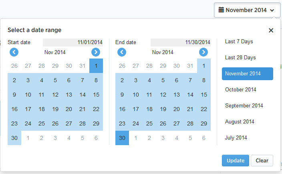Select the Last 7 Days preset
The height and width of the screenshot is (174, 282).
(x=239, y=42)
